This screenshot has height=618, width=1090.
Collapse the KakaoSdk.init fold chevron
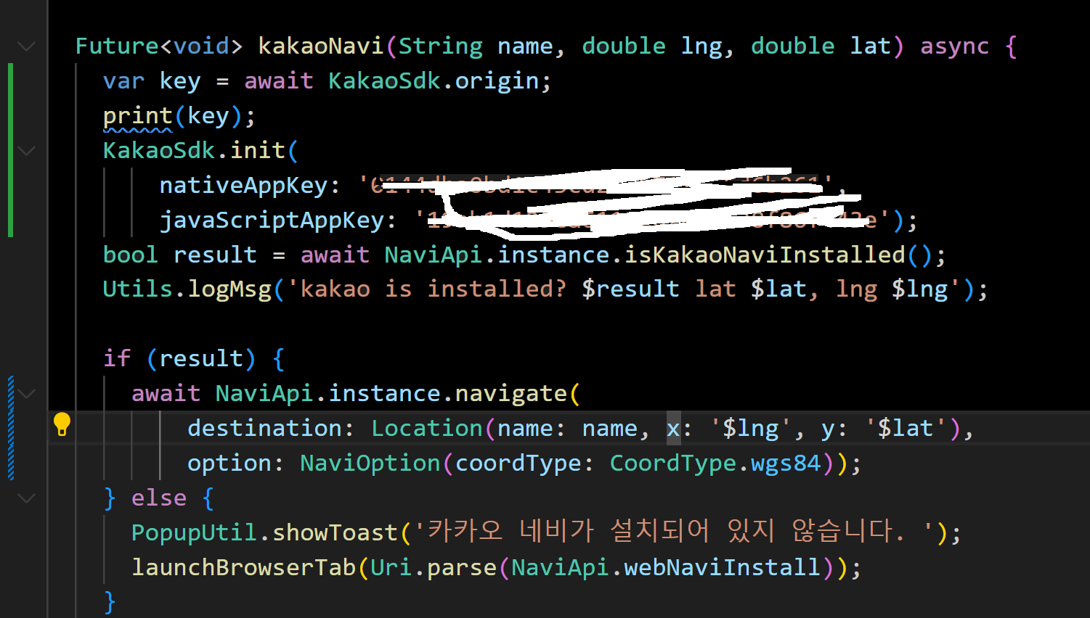click(x=27, y=151)
